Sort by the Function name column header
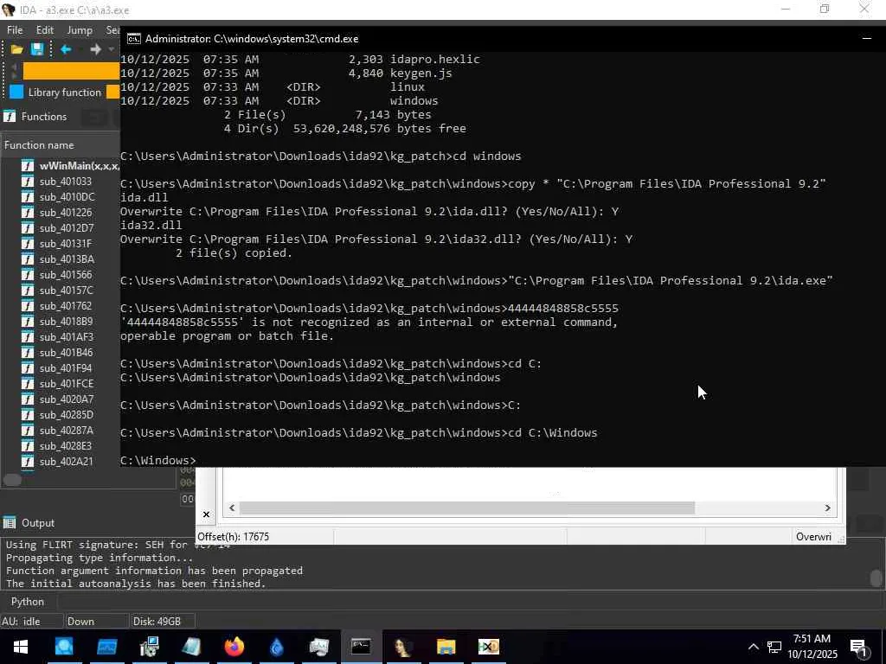This screenshot has width=886, height=664. point(39,145)
